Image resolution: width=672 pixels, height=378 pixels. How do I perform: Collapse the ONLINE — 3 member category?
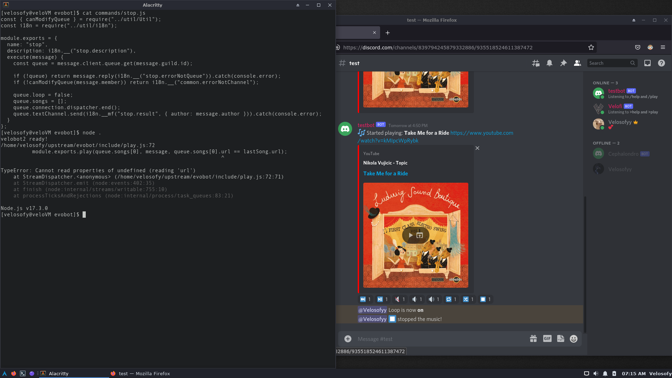pyautogui.click(x=605, y=83)
